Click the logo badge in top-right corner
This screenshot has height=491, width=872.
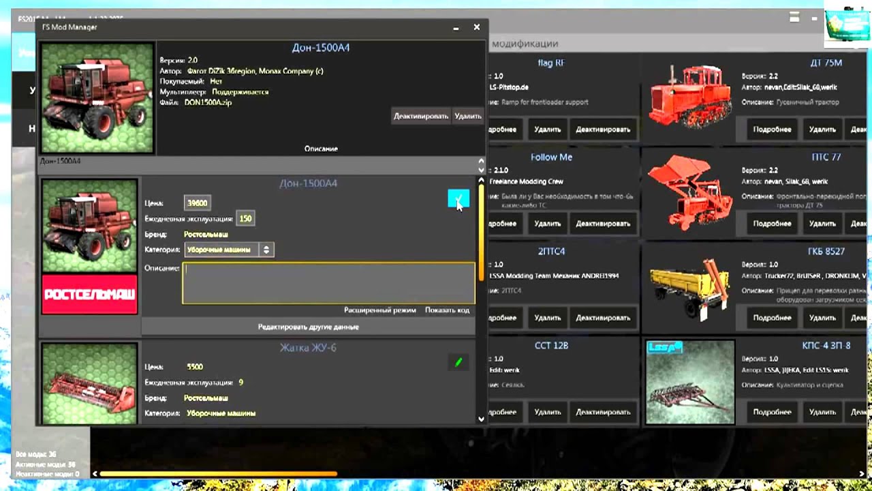847,26
